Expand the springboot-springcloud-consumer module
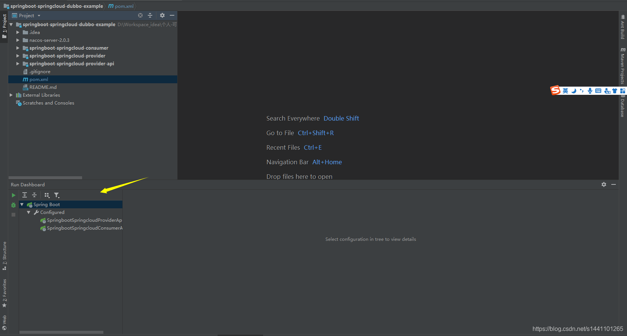The width and height of the screenshot is (627, 336). (18, 48)
